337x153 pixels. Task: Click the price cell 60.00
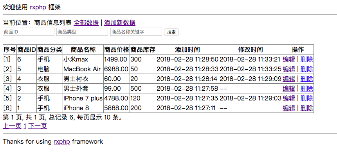coord(117,79)
